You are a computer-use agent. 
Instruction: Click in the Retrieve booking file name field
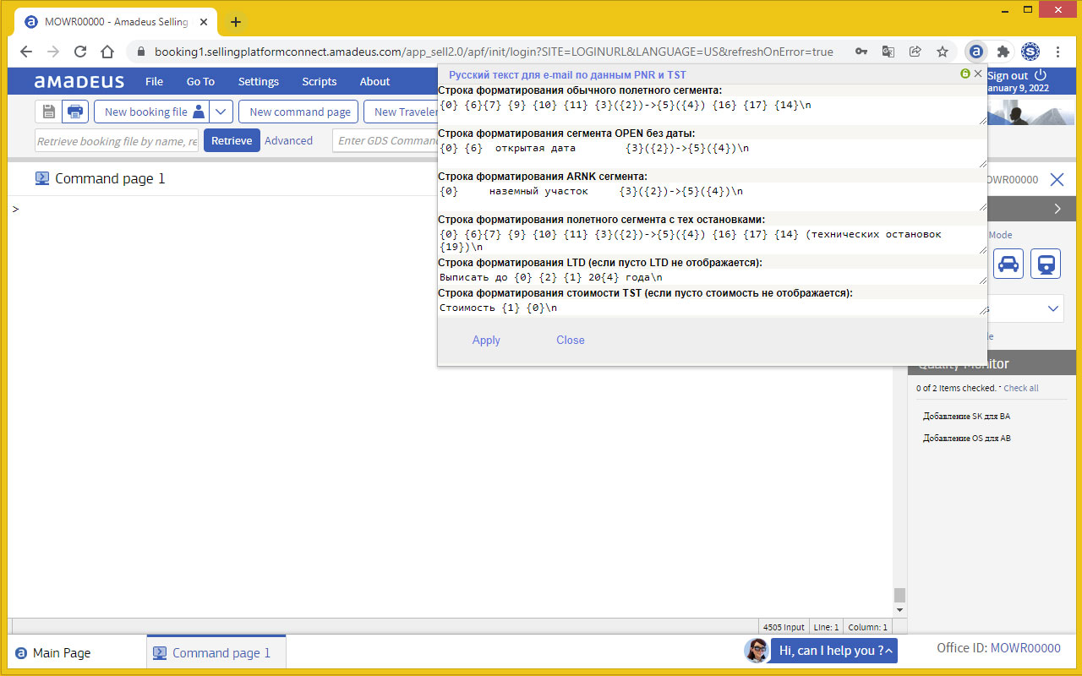(x=117, y=140)
